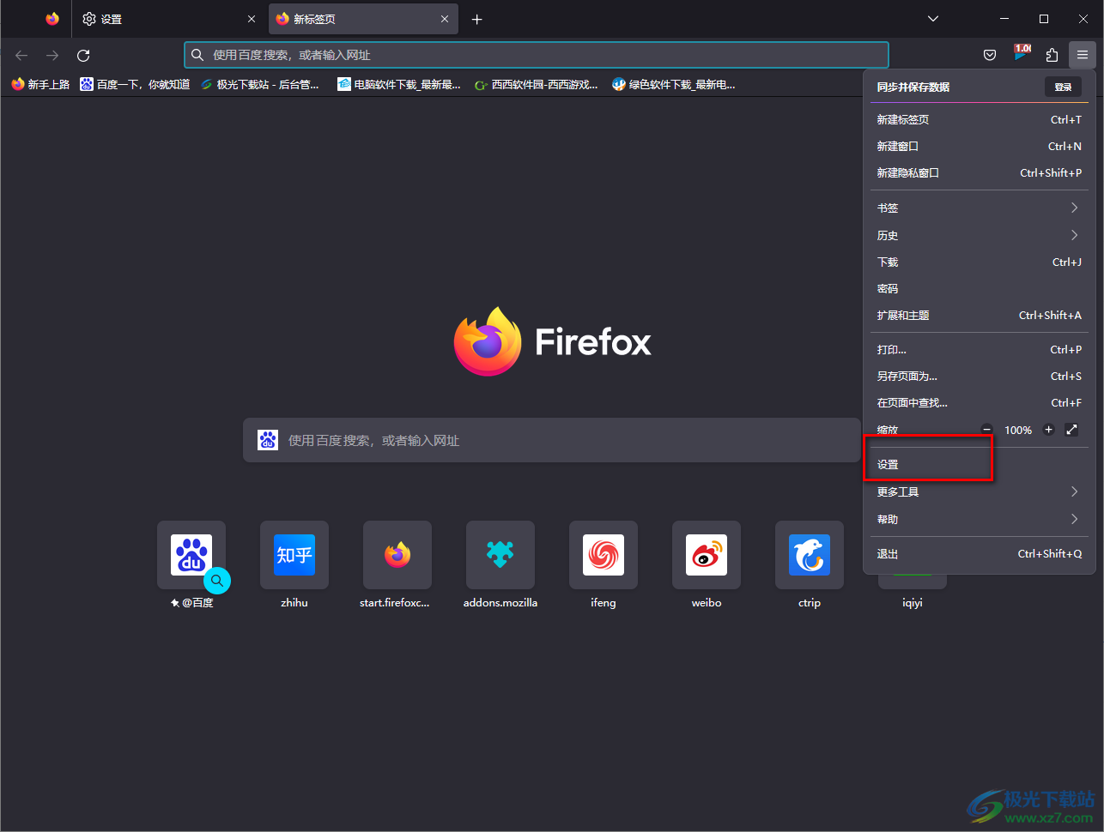Open the 电脑软件下载 bookmark
1104x832 pixels.
pos(398,84)
